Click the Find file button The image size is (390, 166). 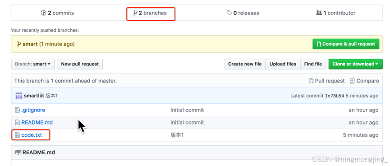click(313, 64)
